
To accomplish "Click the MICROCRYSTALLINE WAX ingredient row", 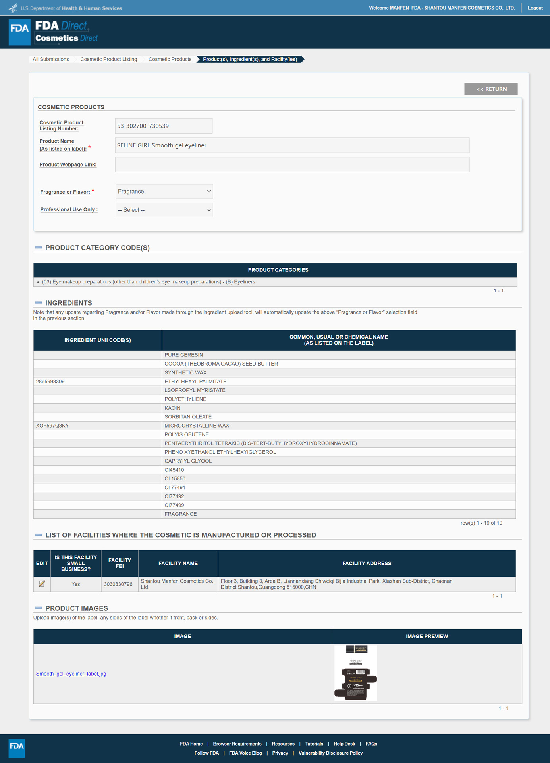I will click(274, 426).
